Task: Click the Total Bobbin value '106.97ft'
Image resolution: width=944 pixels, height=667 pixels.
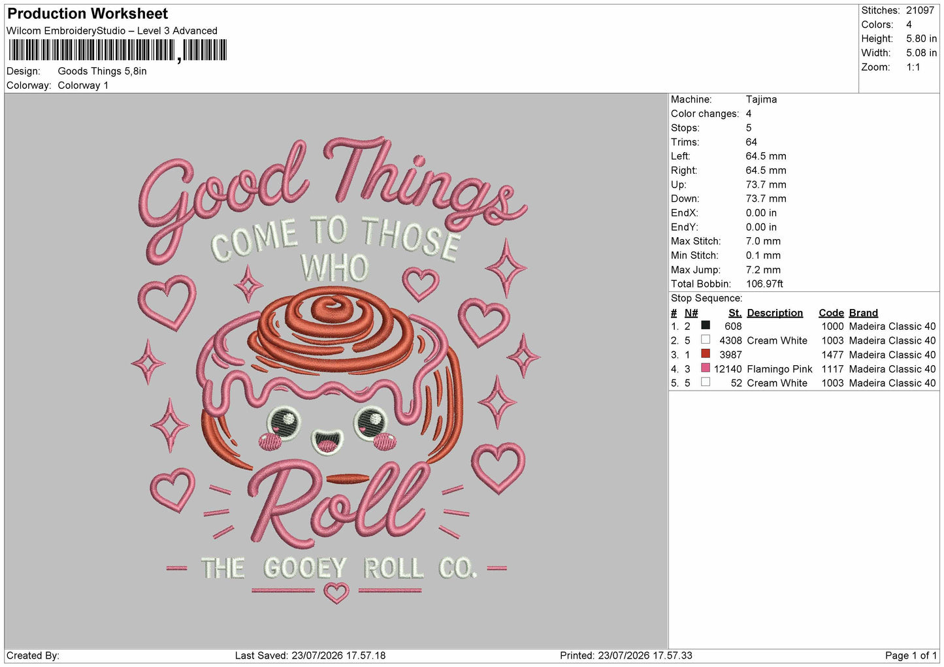Action: pos(764,284)
